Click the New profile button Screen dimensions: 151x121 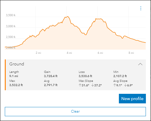coord(132,99)
